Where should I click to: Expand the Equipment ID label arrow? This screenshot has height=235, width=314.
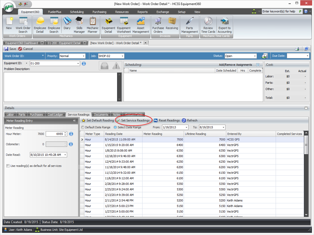point(26,63)
